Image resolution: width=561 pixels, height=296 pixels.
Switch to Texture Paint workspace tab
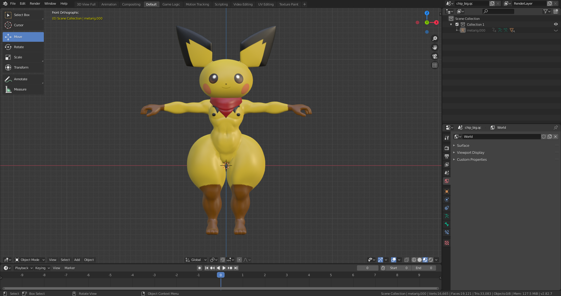pos(289,4)
